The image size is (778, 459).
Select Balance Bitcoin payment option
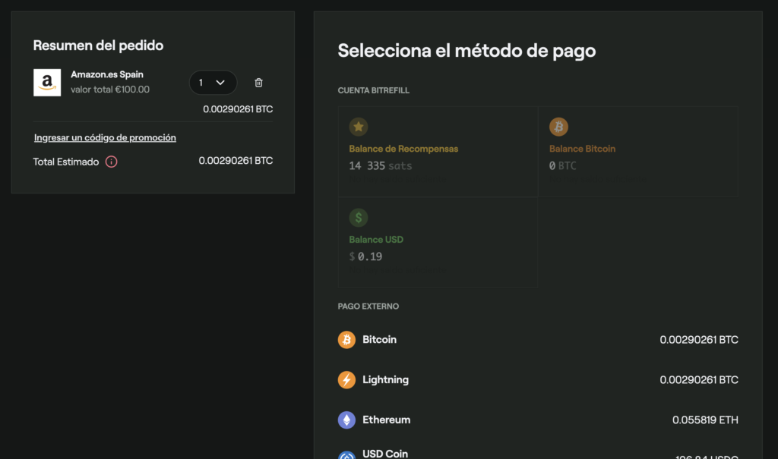click(x=637, y=152)
